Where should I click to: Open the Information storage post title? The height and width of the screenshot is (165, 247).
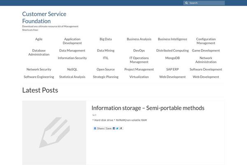(148, 108)
